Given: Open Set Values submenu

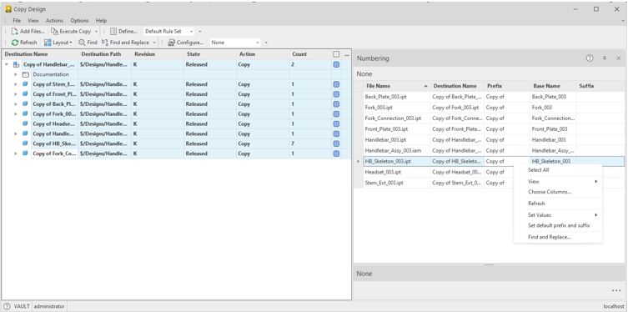Looking at the screenshot, I should 558,215.
